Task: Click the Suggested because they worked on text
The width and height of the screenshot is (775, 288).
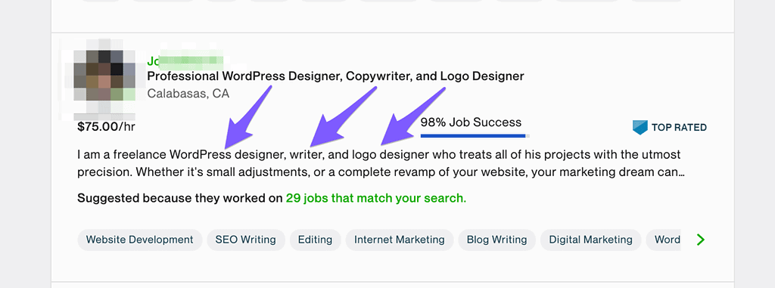Action: pos(180,199)
